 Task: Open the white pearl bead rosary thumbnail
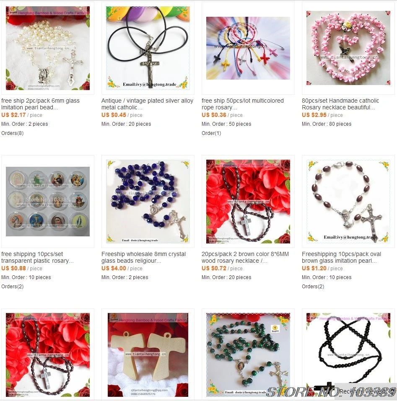click(48, 48)
